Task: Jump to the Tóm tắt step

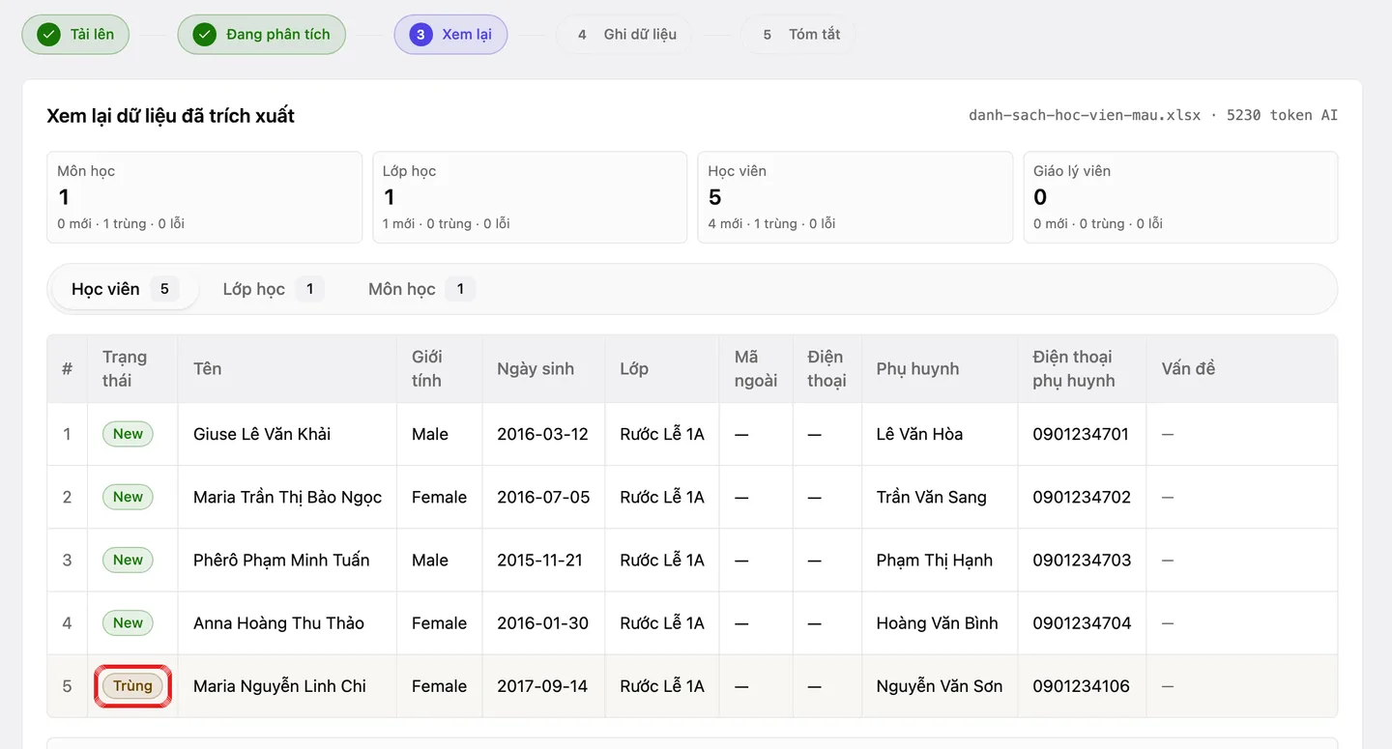Action: coord(799,35)
